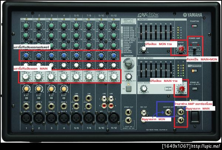Click channel 2 orange COMP knob
This screenshot has height=150, width=222.
pos(39,89)
